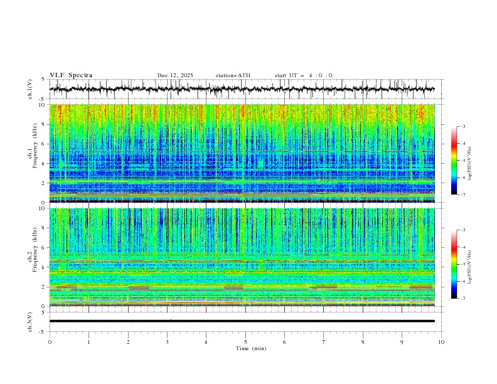Click the "ch.3(V)" waveform axis label

pos(30,322)
